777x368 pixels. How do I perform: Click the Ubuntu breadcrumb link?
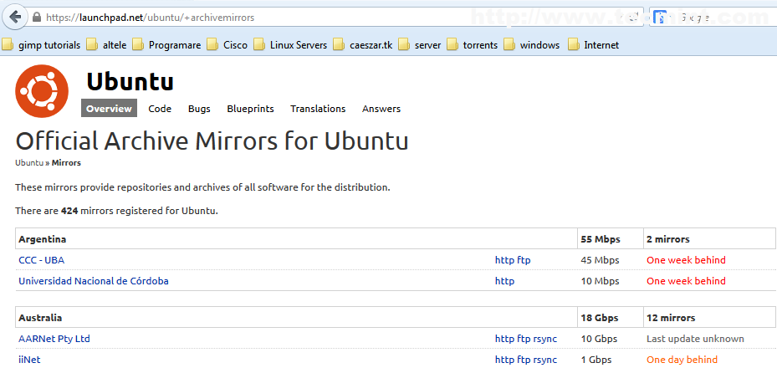pyautogui.click(x=29, y=162)
